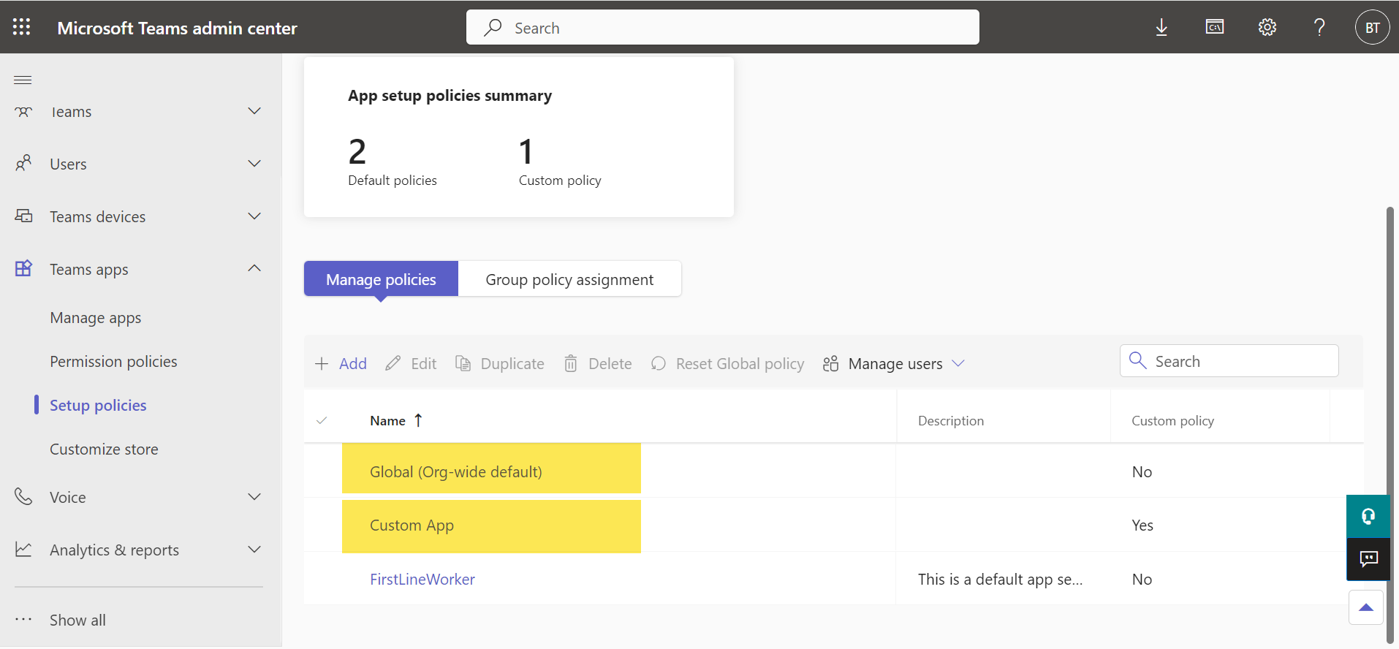Open the FirstLineWorker policy
This screenshot has width=1399, height=649.
[x=422, y=580]
